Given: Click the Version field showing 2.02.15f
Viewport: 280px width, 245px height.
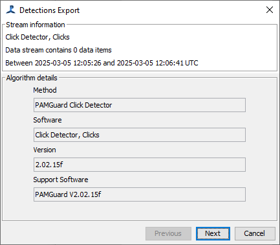Looking at the screenshot, I should coord(140,165).
